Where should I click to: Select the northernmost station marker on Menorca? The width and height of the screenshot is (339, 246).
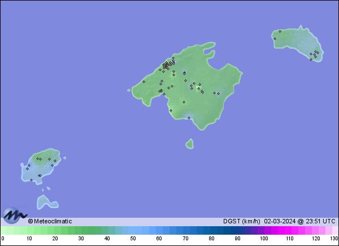(x=280, y=31)
